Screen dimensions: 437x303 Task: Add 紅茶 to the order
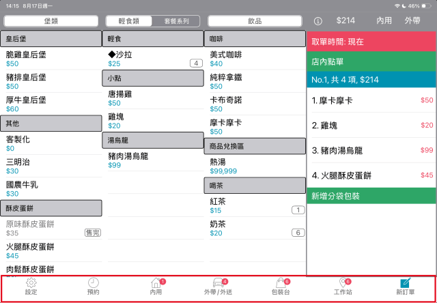click(x=255, y=205)
